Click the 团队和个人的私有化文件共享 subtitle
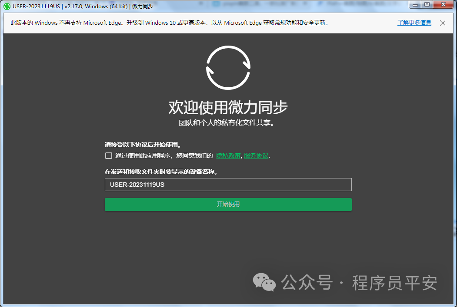 point(227,123)
